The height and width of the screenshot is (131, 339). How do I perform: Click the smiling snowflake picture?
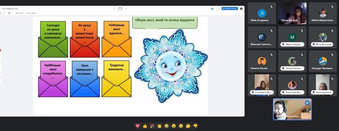171,66
